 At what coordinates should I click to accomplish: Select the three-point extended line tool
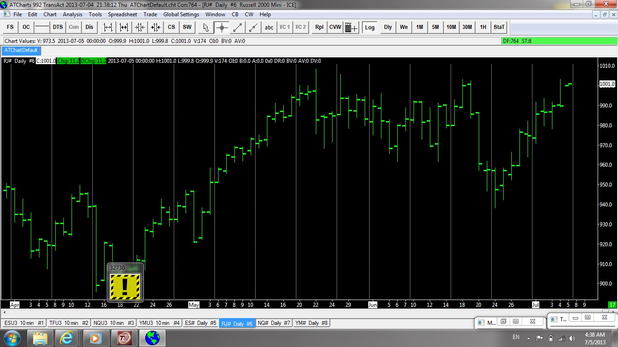pyautogui.click(x=253, y=27)
